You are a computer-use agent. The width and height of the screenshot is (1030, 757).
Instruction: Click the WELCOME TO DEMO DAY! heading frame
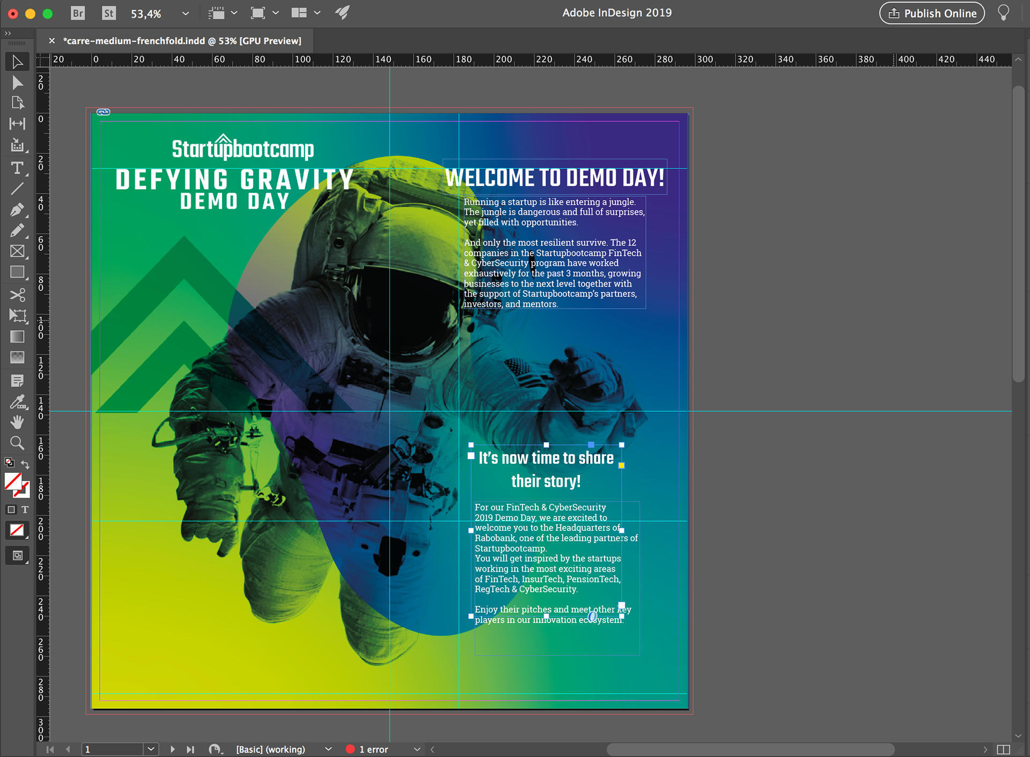(x=555, y=177)
